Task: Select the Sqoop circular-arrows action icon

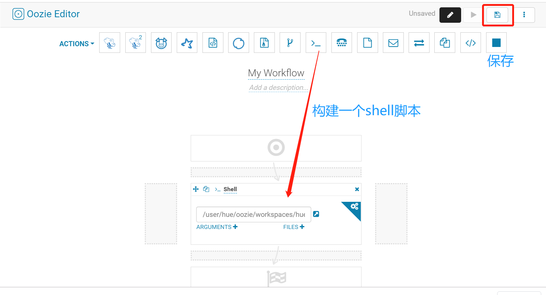Action: click(238, 43)
